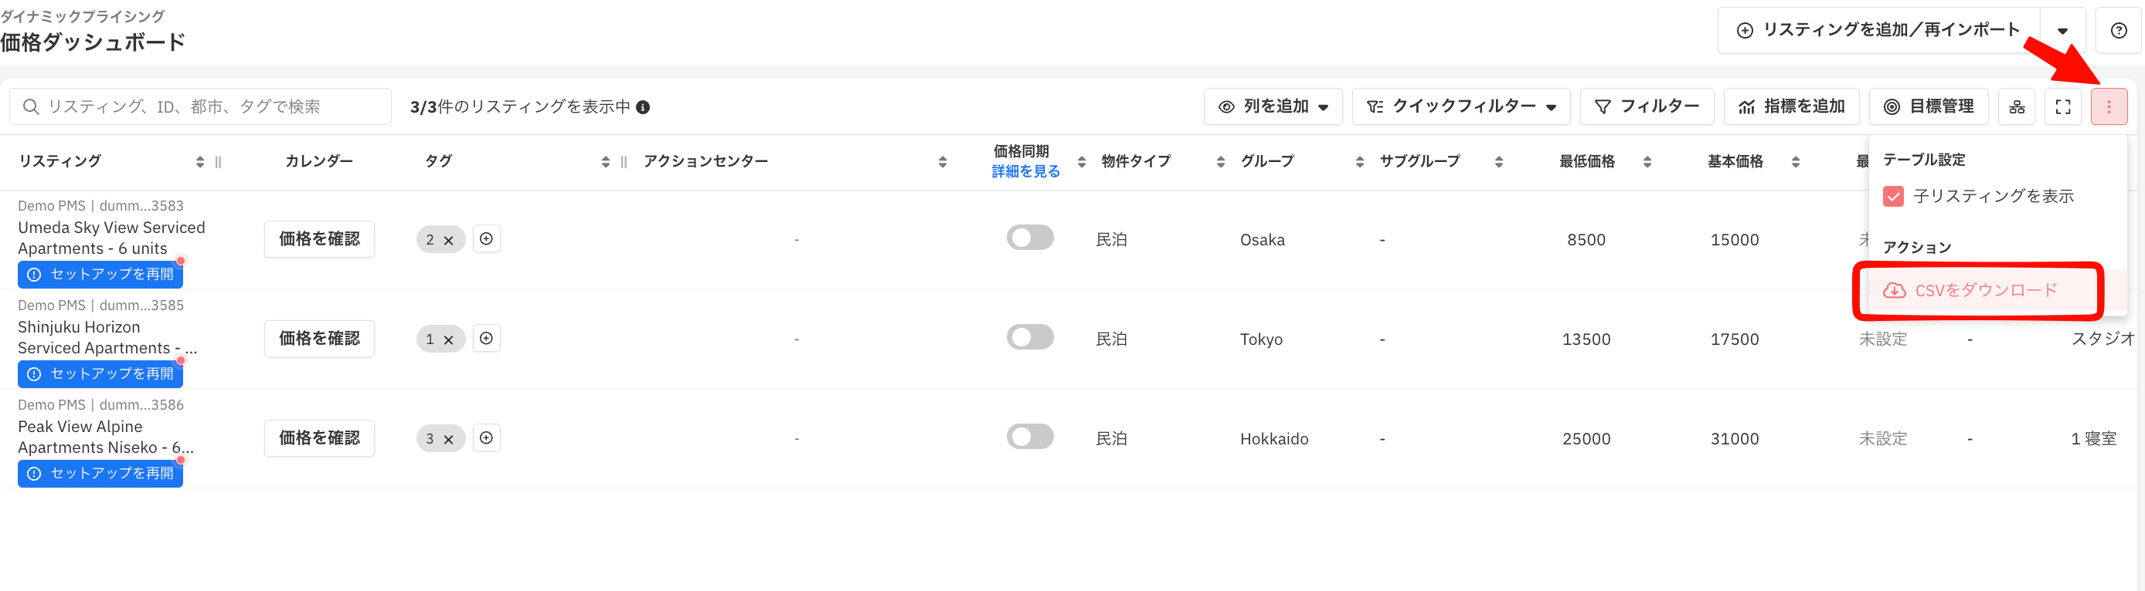Toggle price sync for Peak View Alpine

pos(1030,437)
